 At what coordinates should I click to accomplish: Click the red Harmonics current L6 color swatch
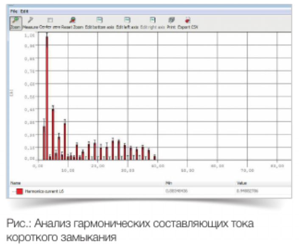20,192
